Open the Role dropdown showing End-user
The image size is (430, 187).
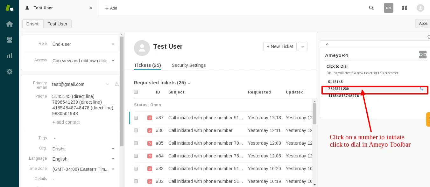pos(84,44)
